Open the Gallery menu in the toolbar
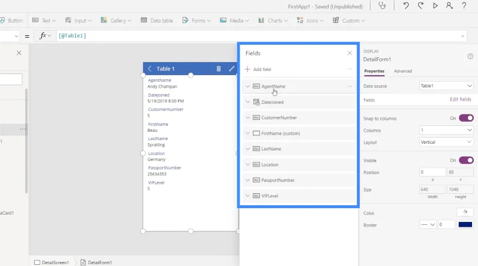 (x=116, y=20)
